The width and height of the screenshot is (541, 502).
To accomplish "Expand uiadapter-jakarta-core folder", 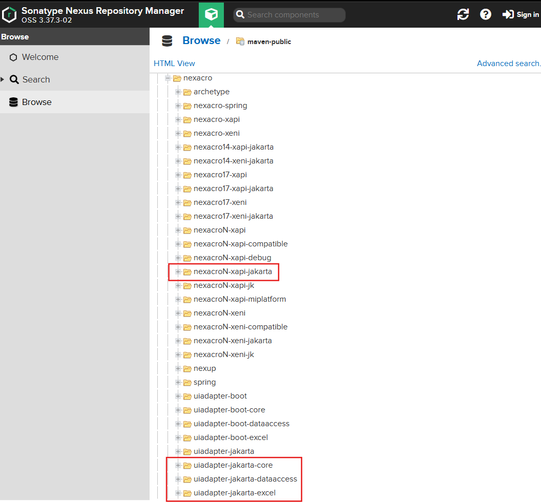I will pyautogui.click(x=178, y=466).
